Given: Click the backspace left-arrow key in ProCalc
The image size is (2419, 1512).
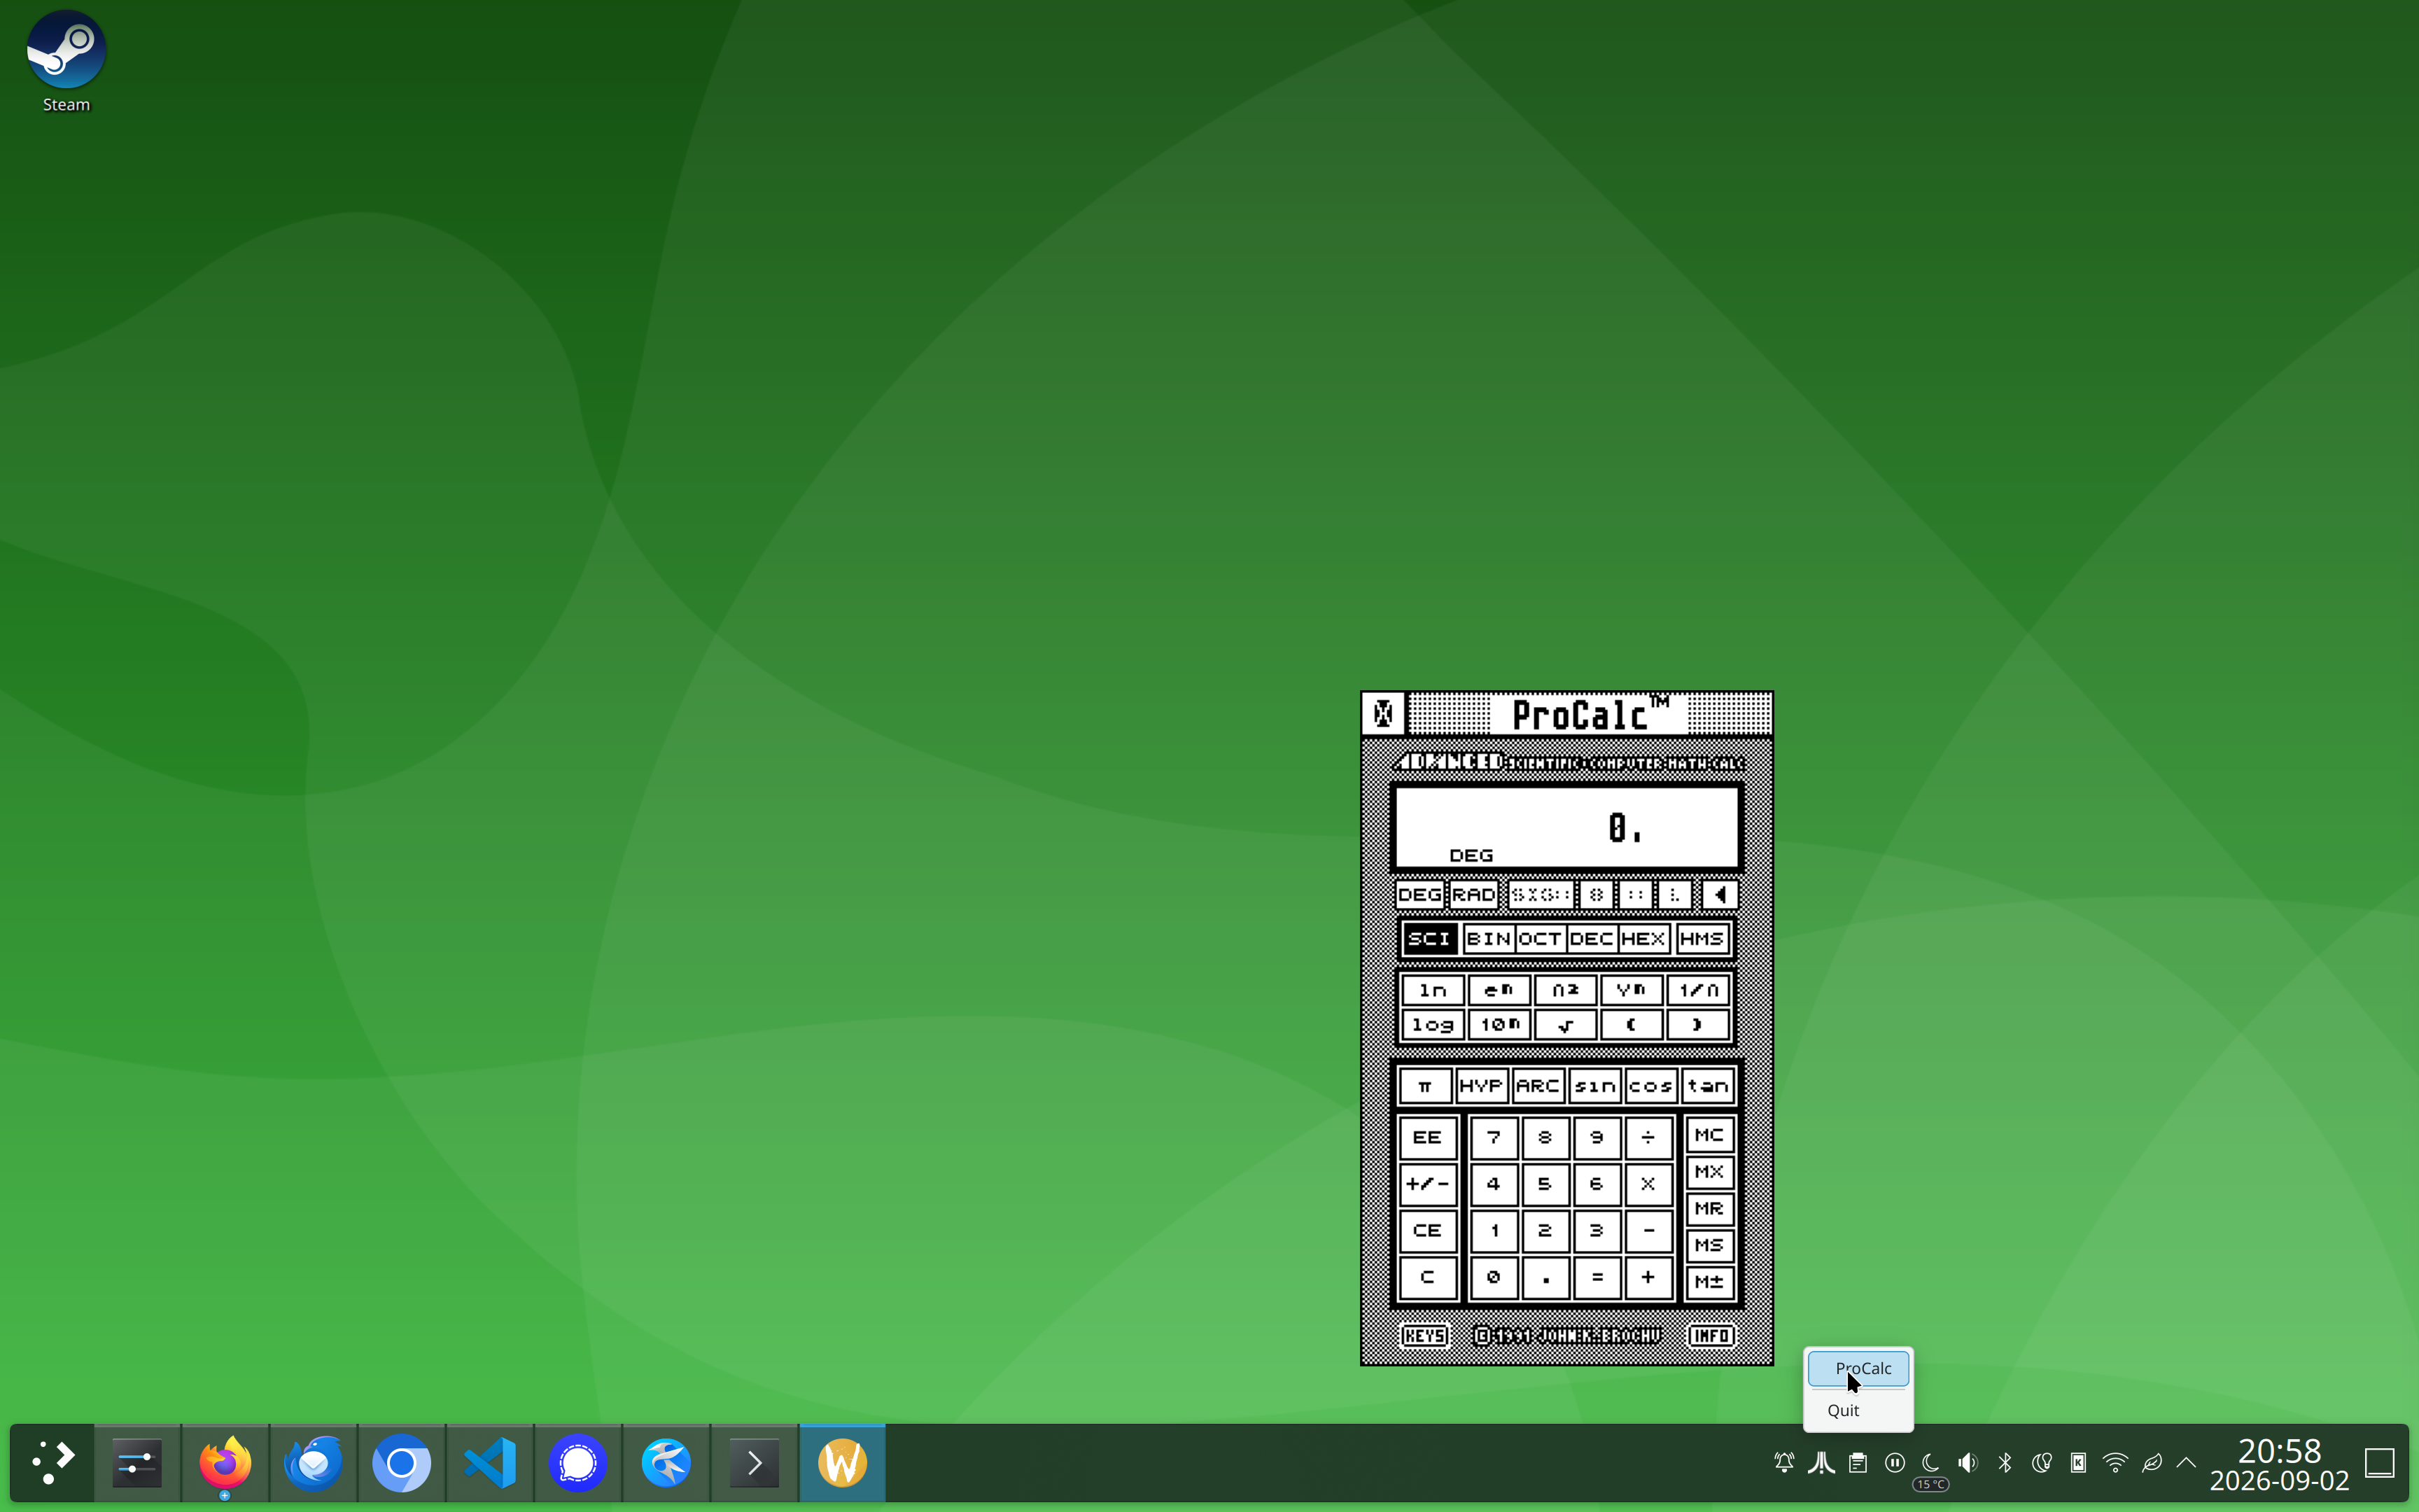Looking at the screenshot, I should click(1719, 894).
